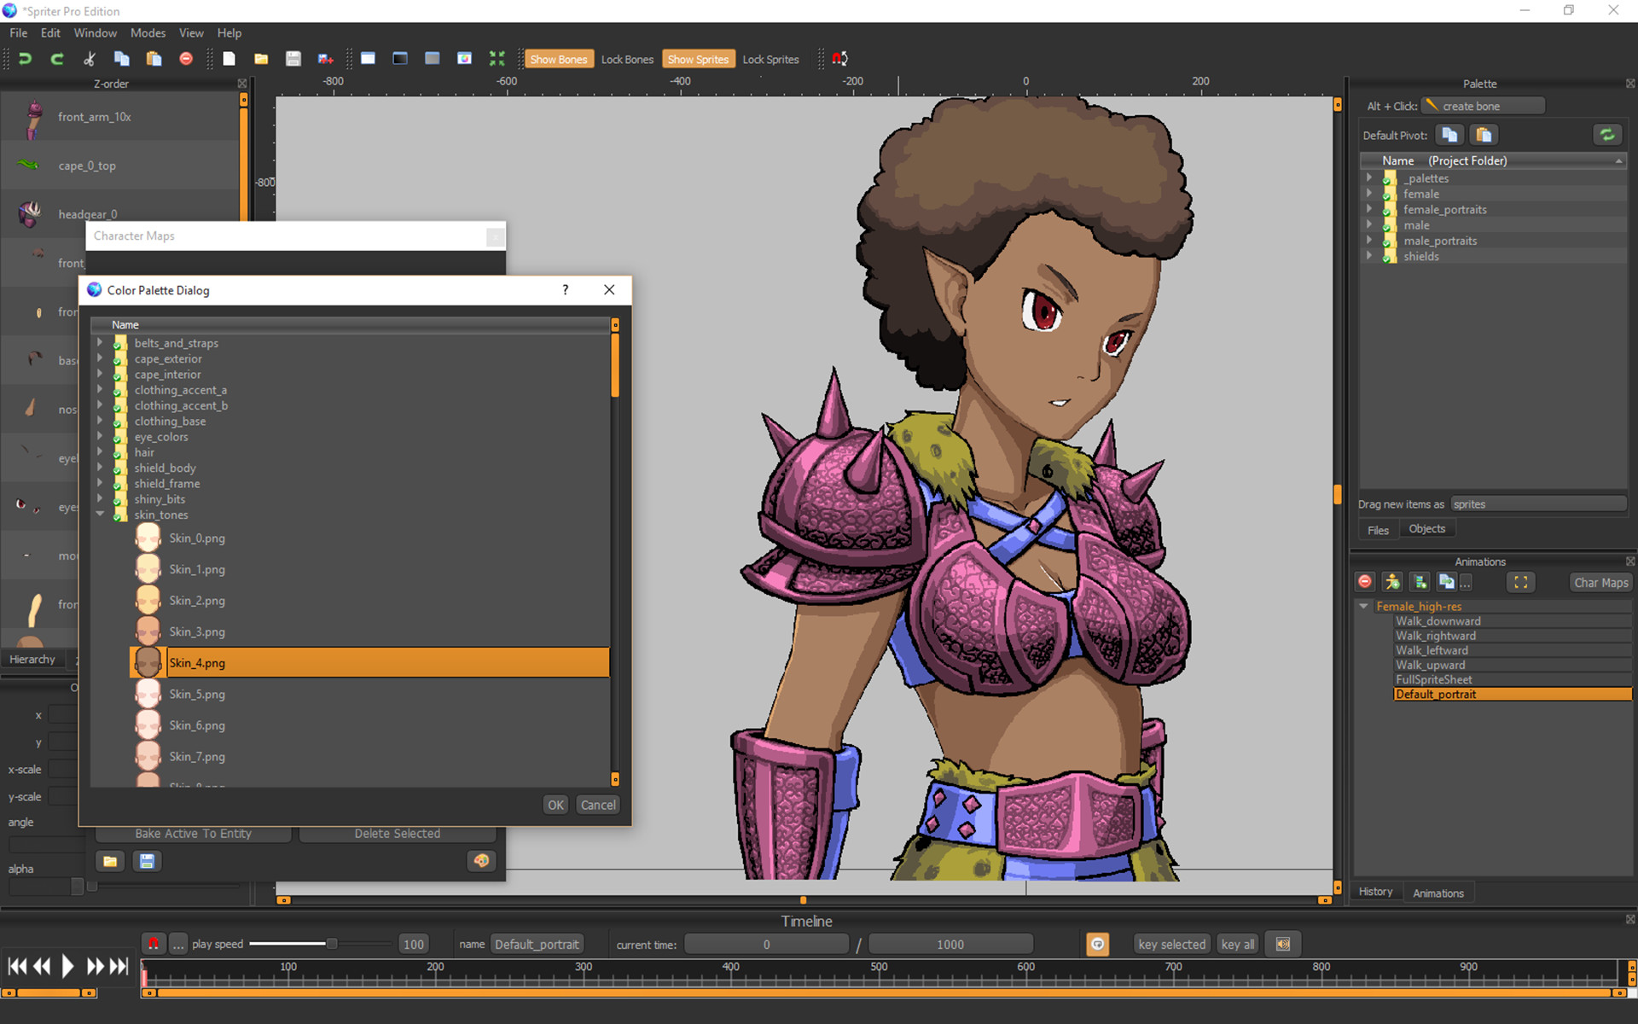Viewport: 1638px width, 1024px height.
Task: Toggle the Show Bones button off
Action: pyautogui.click(x=559, y=58)
